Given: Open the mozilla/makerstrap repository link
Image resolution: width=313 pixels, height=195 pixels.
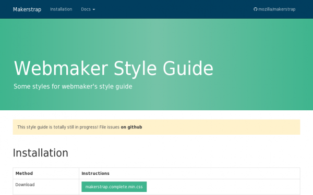Looking at the screenshot, I should [x=274, y=9].
